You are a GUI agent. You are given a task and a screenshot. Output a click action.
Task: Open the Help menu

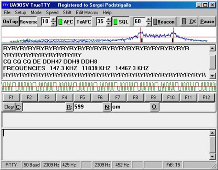(x=107, y=12)
